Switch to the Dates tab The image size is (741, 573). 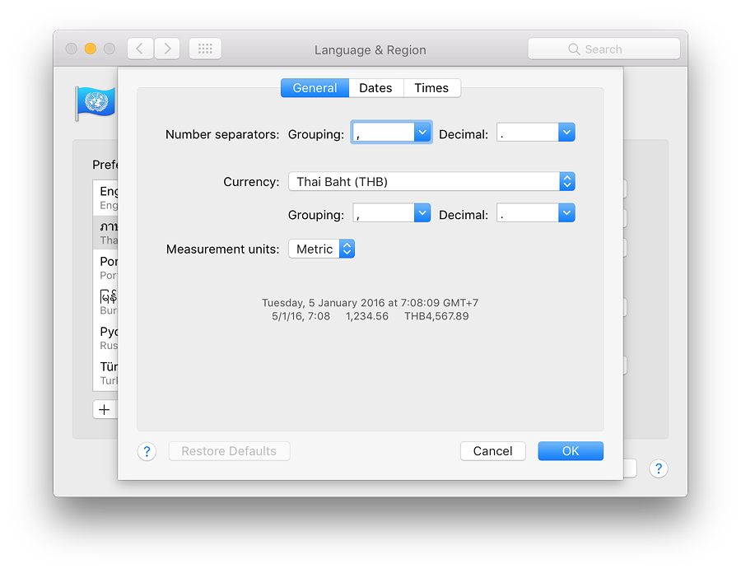tap(375, 88)
